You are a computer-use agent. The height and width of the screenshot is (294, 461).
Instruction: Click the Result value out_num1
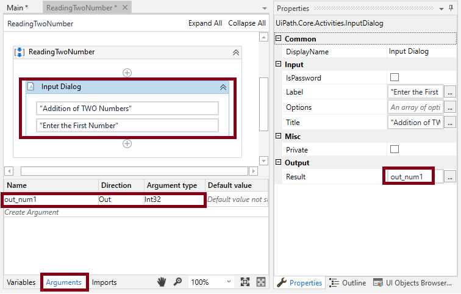[x=407, y=177]
